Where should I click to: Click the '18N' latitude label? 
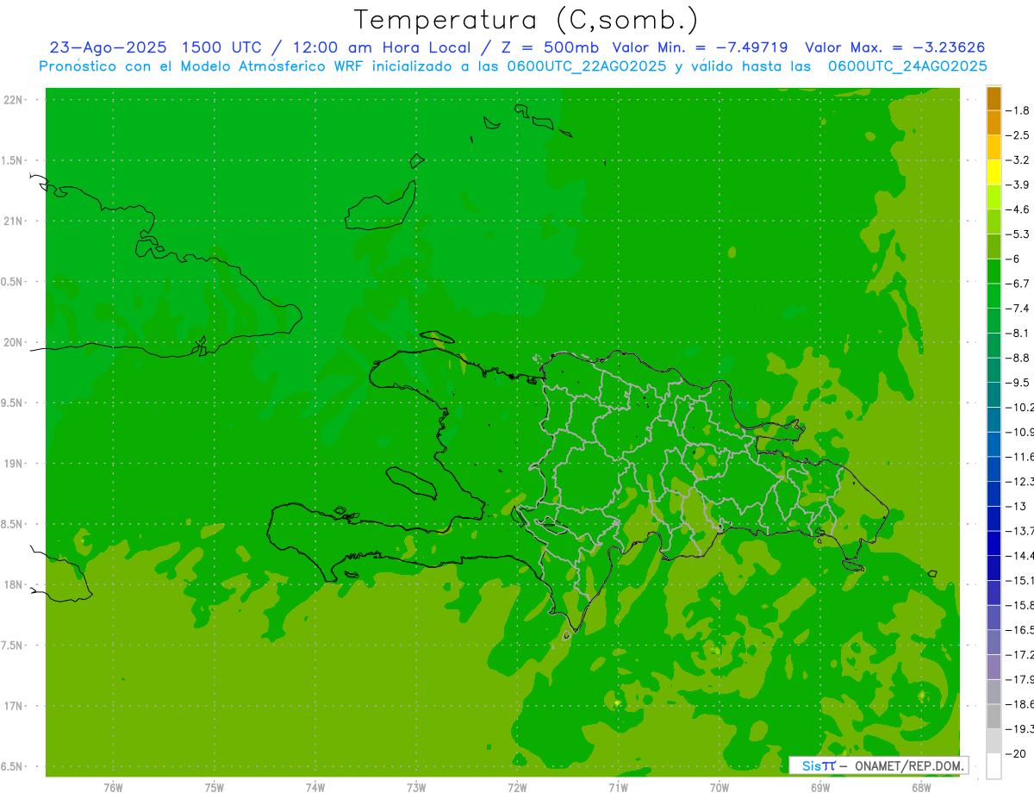15,585
